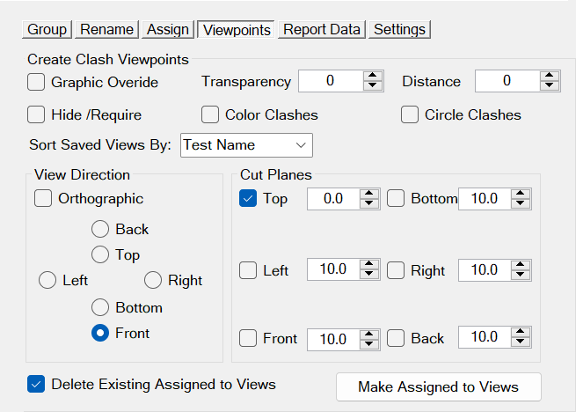
Task: Select the Back view direction radio button
Action: click(100, 229)
